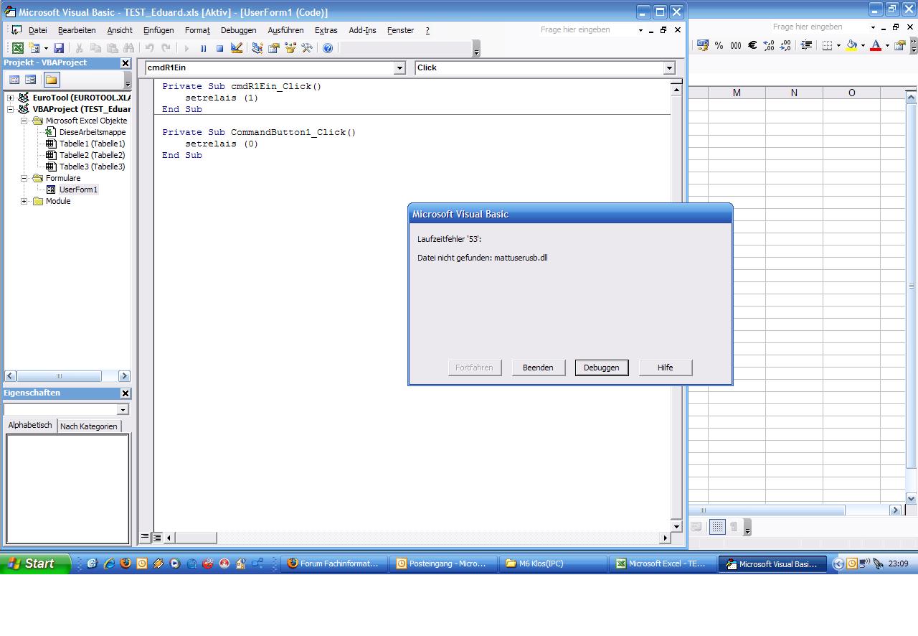Viewport: 918px width, 636px height.
Task: Select DieseArbeitsmappe in project tree
Action: pos(93,132)
